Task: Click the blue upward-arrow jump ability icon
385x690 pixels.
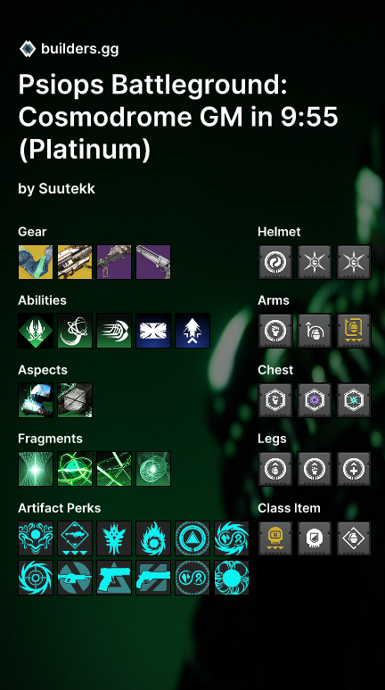Action: 192,331
